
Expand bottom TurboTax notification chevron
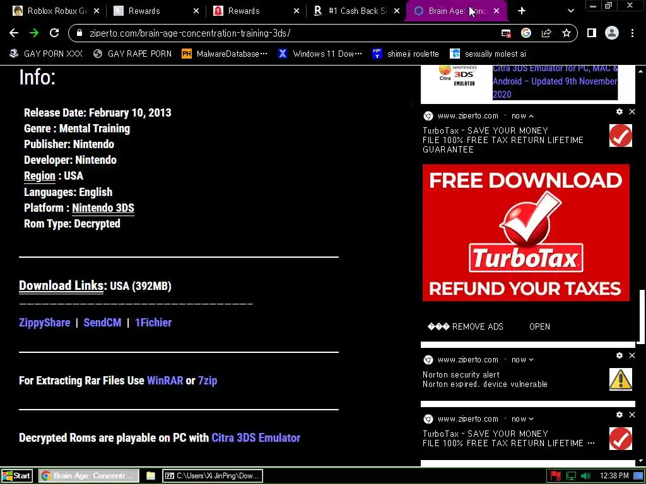(x=531, y=419)
